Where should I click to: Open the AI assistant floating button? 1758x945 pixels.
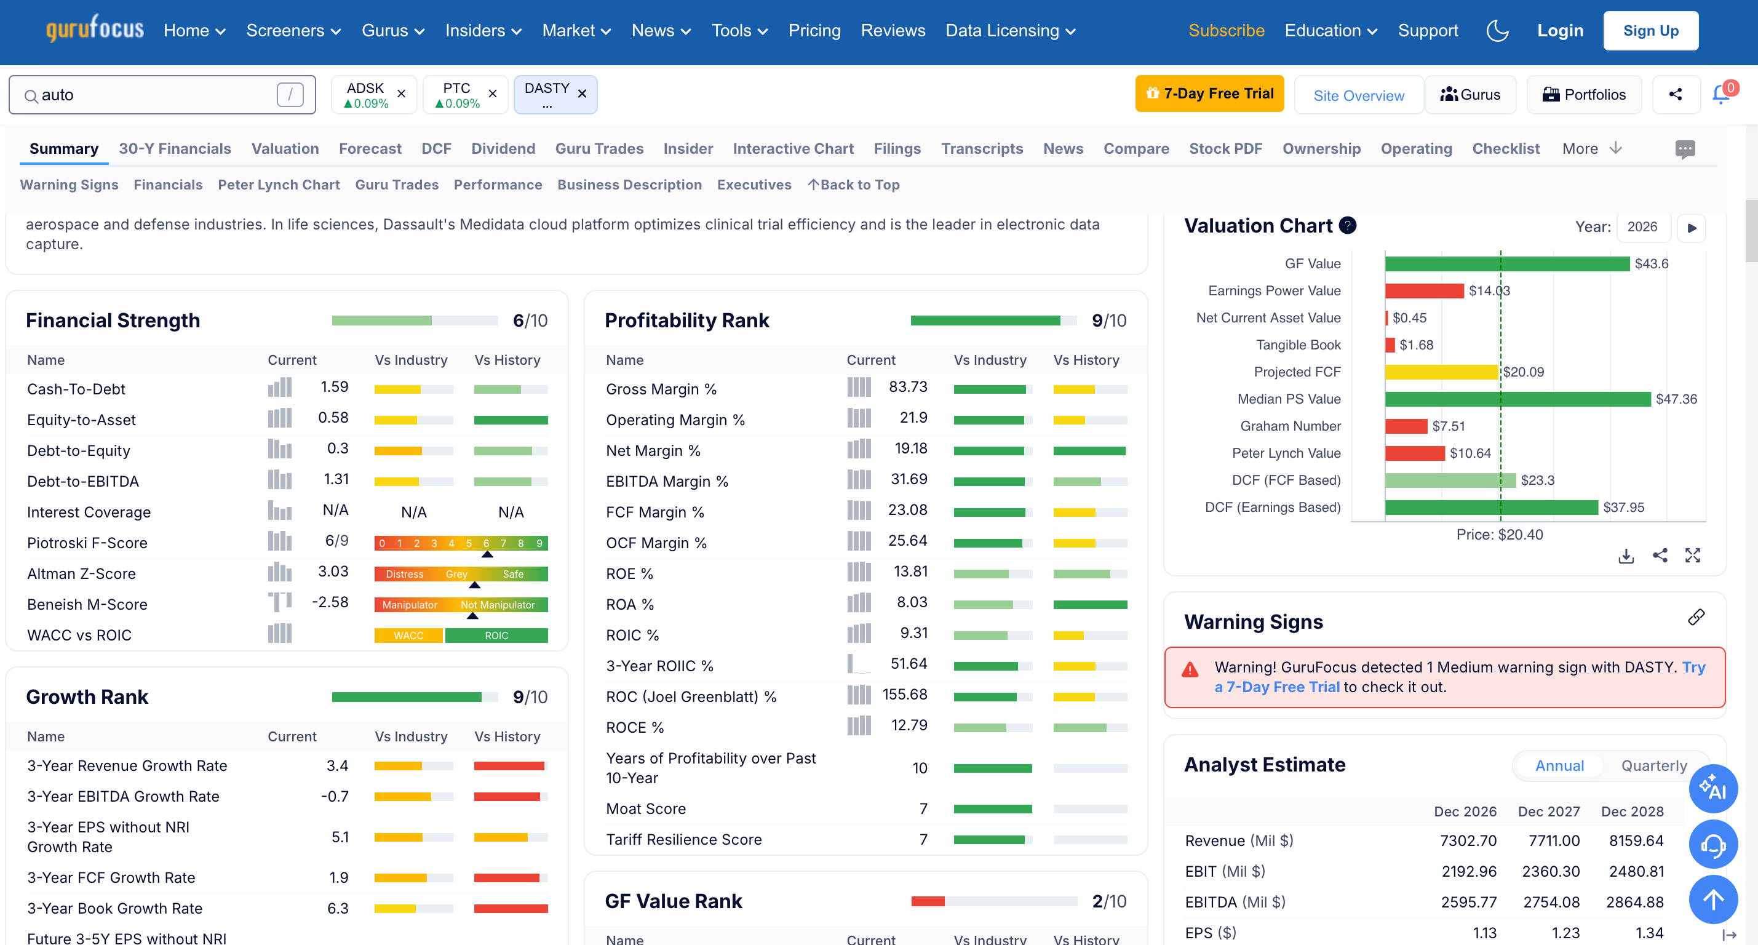point(1713,789)
